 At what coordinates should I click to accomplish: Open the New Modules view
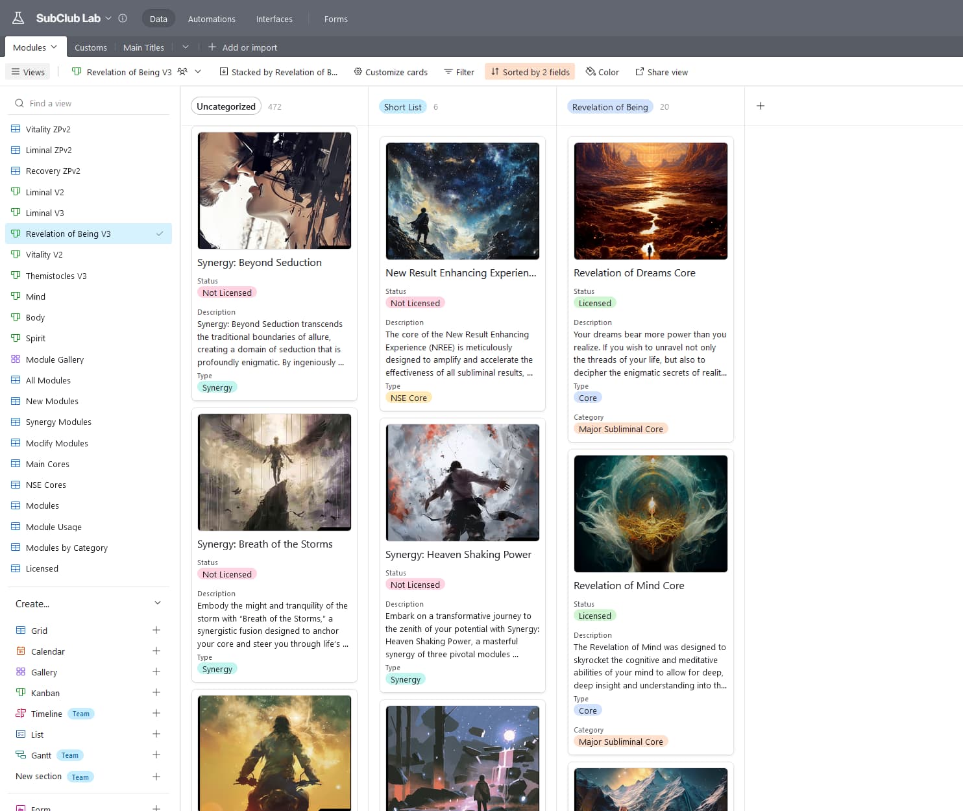(88, 401)
